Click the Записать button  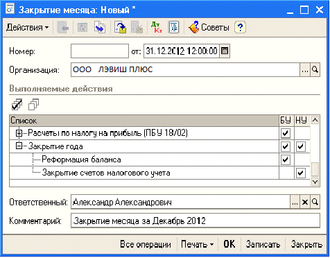(x=263, y=244)
